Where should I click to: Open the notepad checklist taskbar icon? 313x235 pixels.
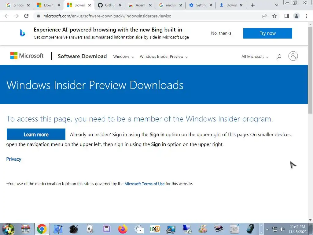click(234, 229)
